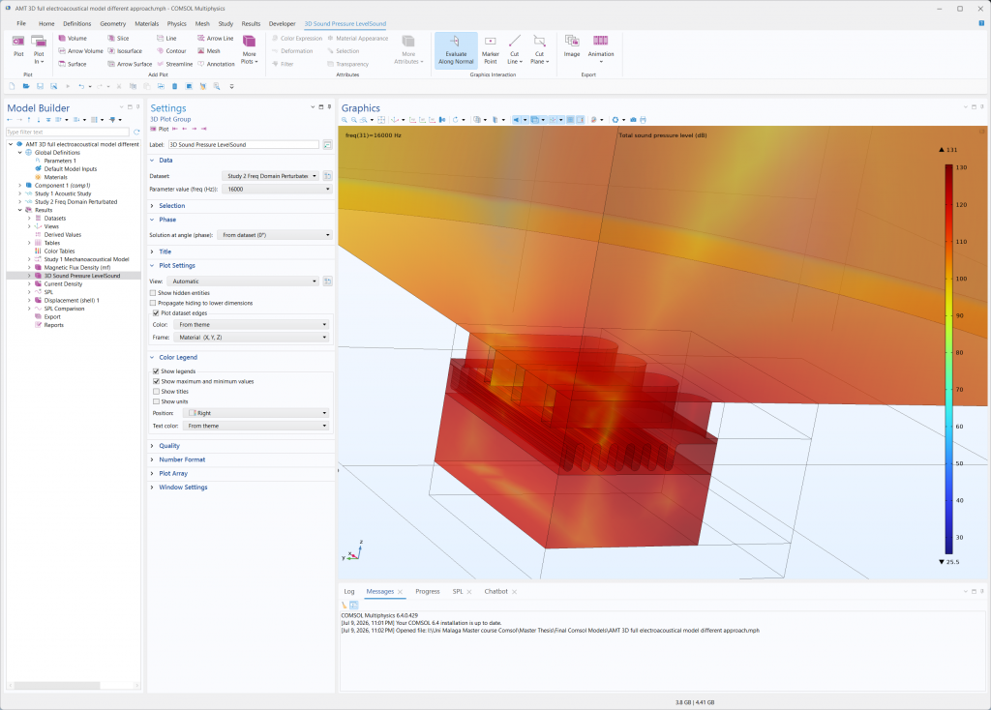Viewport: 991px width, 710px height.
Task: Print the Graphics window
Action: coord(644,119)
